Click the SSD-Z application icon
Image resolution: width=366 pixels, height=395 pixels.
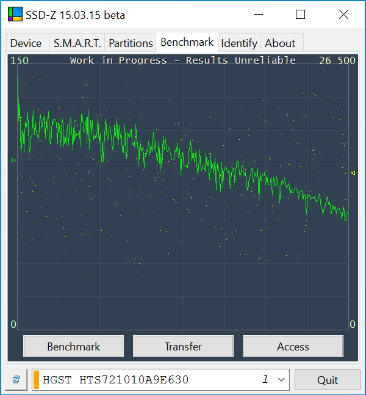tap(15, 14)
